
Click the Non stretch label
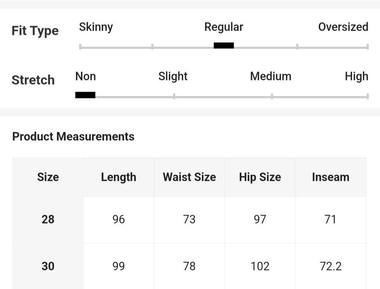point(85,76)
